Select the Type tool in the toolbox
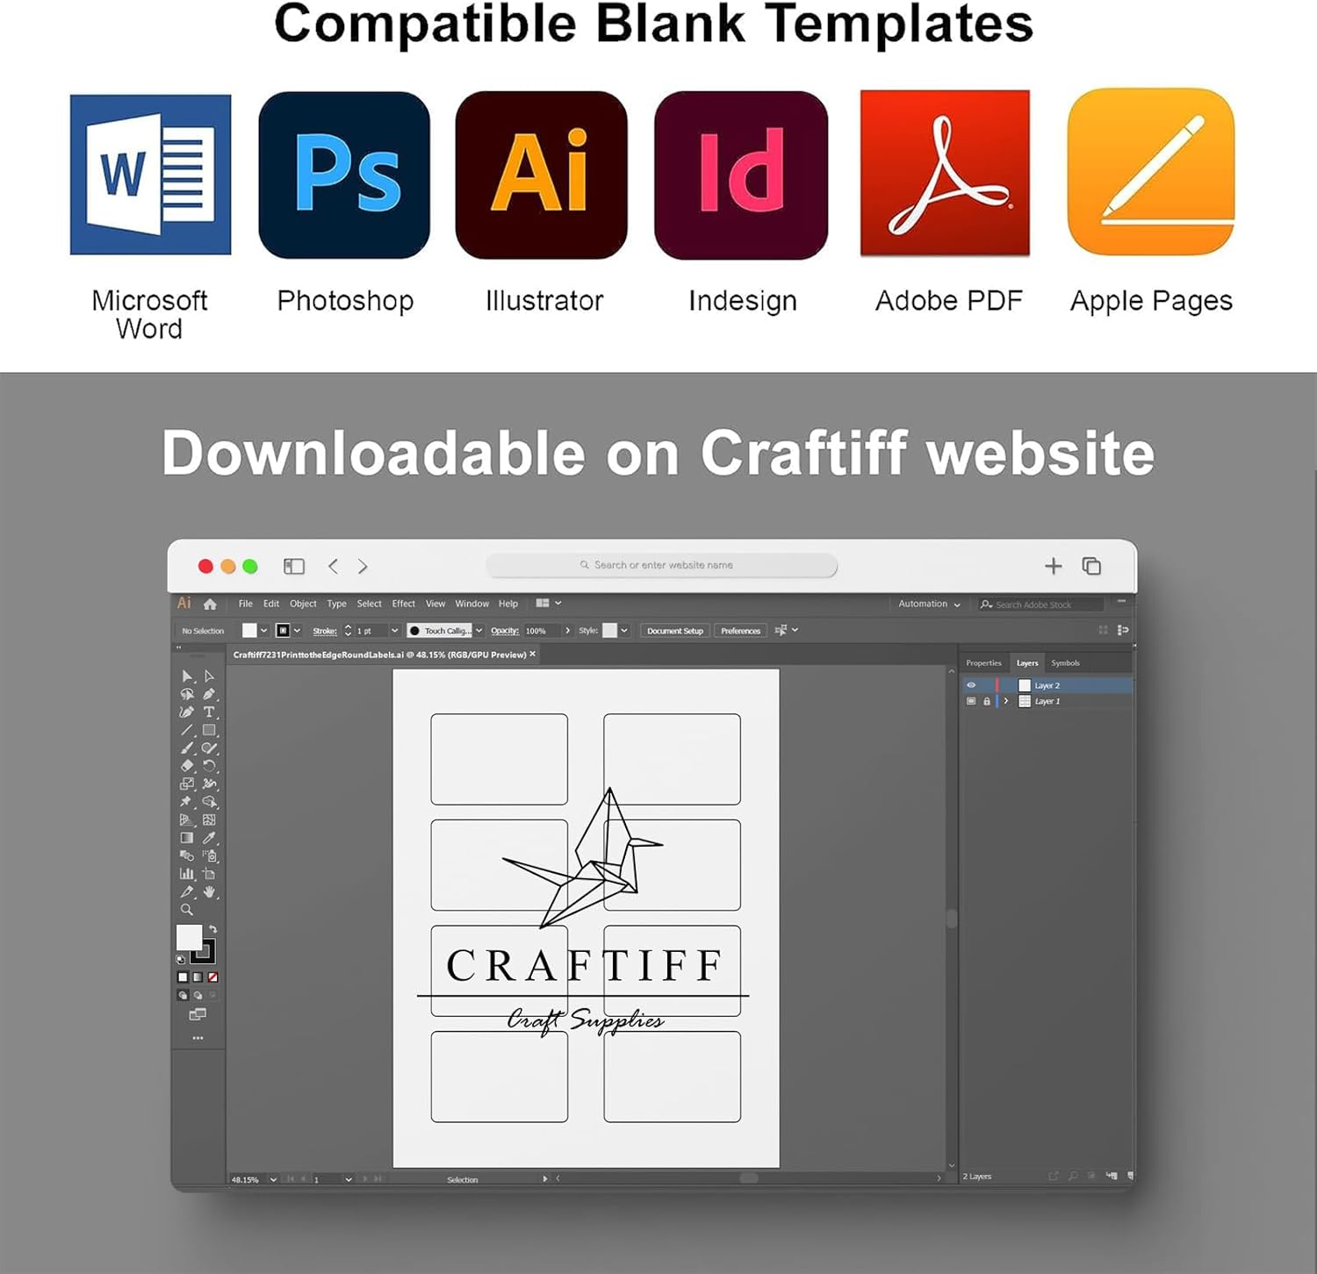Screen dimensions: 1317x1274 pyautogui.click(x=209, y=712)
